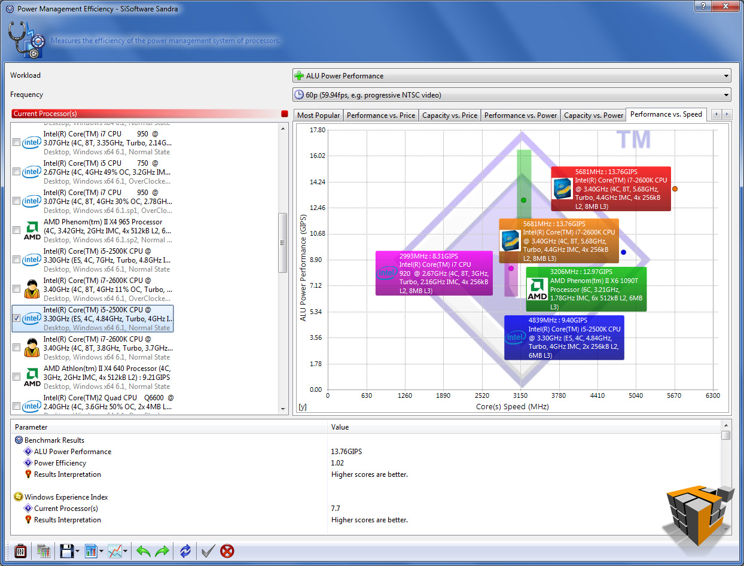
Task: Click the processor image in red i7-2600K chart label
Action: pos(563,188)
